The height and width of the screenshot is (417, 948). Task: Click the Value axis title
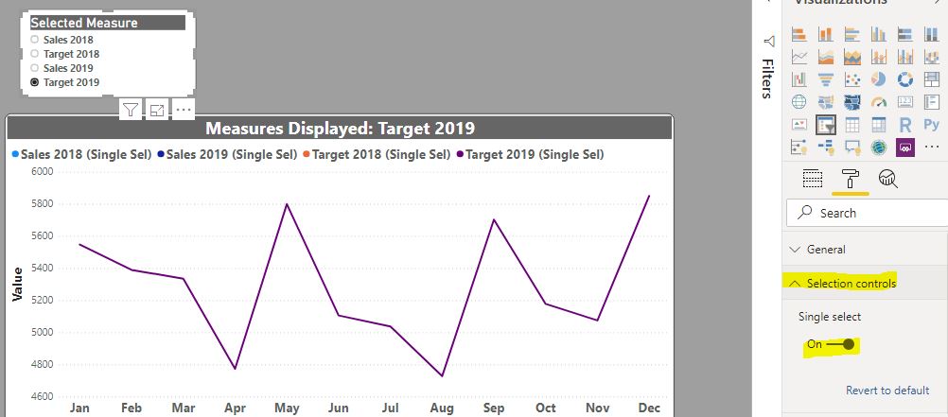click(x=18, y=284)
